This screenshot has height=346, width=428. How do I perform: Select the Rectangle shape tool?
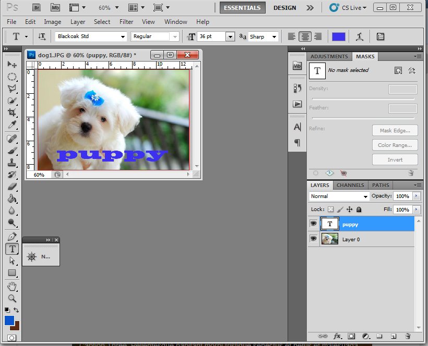11,273
